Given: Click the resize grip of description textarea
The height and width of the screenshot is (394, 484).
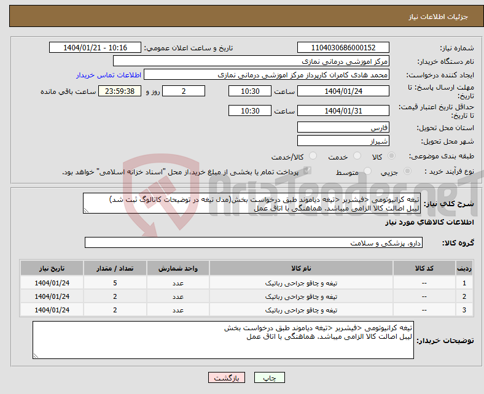Looking at the screenshot, I should click(87, 211).
